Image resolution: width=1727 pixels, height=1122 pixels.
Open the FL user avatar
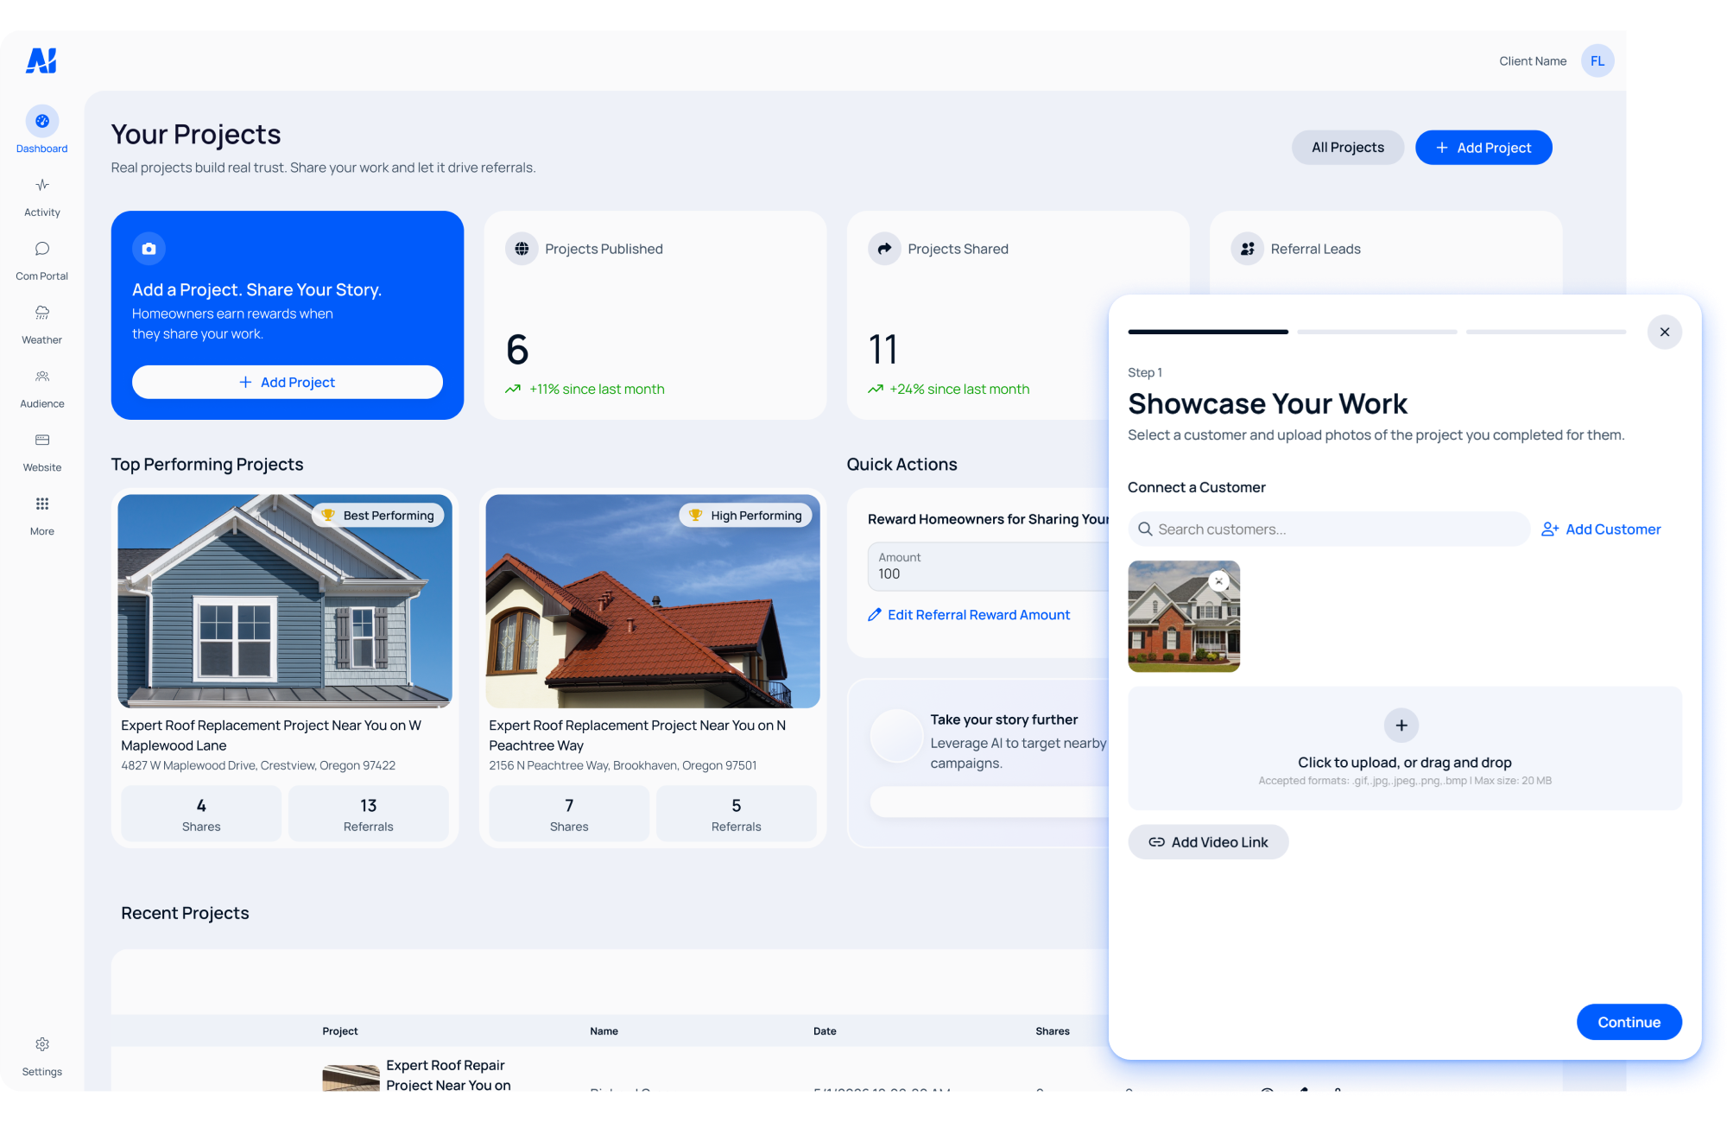point(1597,60)
